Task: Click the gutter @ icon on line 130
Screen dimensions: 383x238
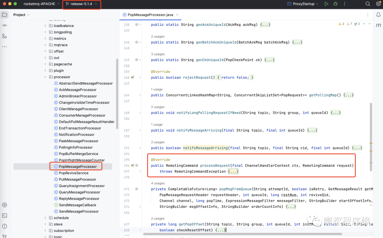Action: pyautogui.click(x=137, y=25)
